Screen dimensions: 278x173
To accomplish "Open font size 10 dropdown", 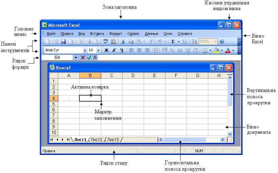I will 98,50.
